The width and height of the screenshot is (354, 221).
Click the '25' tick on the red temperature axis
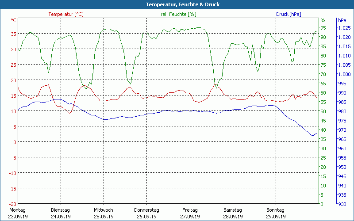pos(14,65)
